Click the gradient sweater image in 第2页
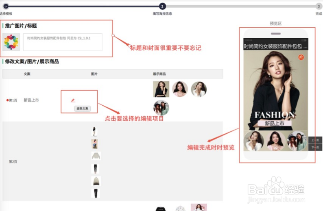The width and height of the screenshot is (323, 211). (x=96, y=181)
